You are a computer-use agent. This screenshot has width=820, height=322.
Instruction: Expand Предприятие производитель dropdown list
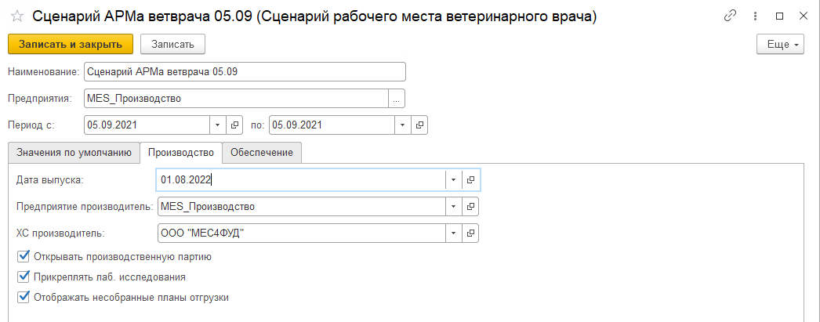[453, 206]
